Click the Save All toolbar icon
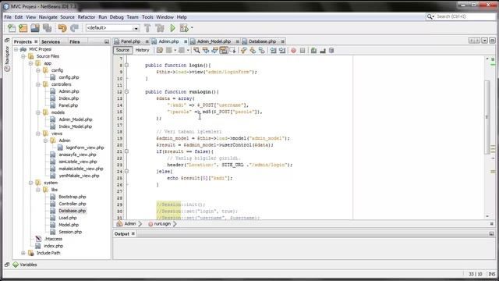Image resolution: width=499 pixels, height=281 pixels. tap(47, 28)
